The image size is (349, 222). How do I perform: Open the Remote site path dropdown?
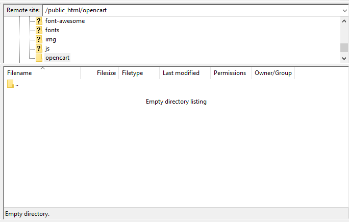(x=344, y=11)
